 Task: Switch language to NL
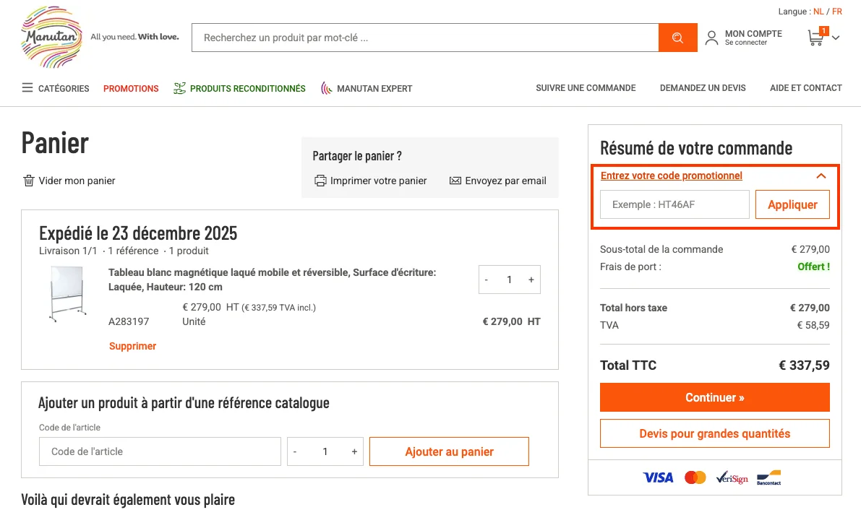(x=818, y=12)
